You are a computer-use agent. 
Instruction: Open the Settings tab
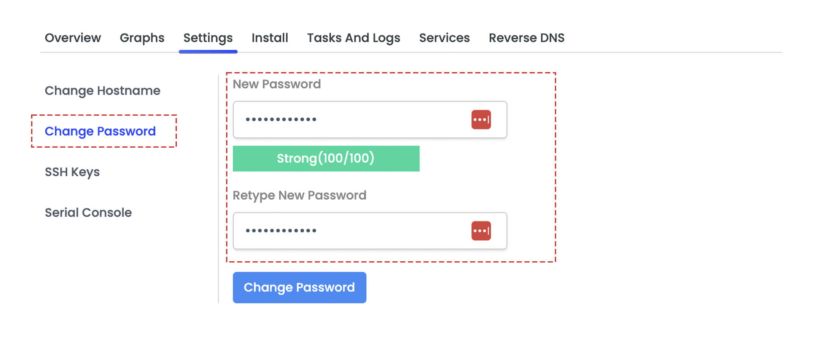(208, 38)
